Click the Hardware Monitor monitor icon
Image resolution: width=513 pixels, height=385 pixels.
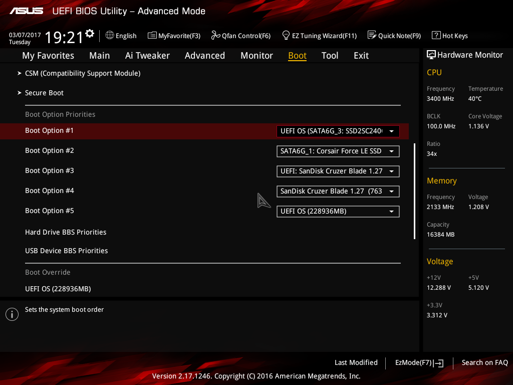(431, 55)
